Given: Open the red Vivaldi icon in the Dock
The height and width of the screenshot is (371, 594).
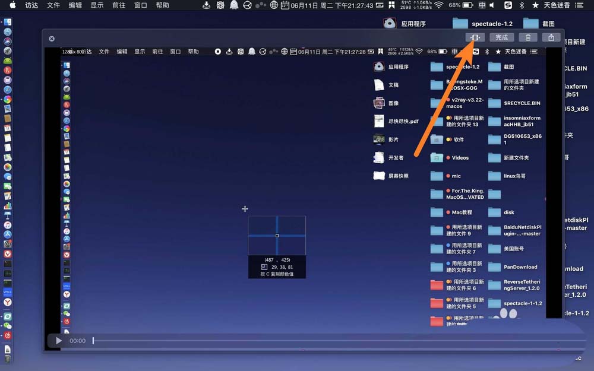Looking at the screenshot, I should point(8,254).
